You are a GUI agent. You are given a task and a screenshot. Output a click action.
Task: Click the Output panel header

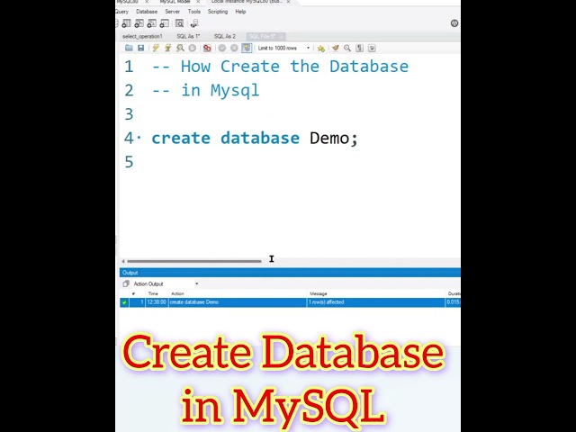290,273
